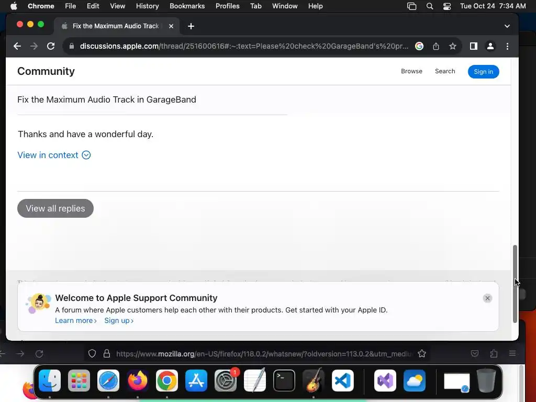Click the screen mirroring icon in menu bar
The height and width of the screenshot is (402, 536).
pos(411,6)
